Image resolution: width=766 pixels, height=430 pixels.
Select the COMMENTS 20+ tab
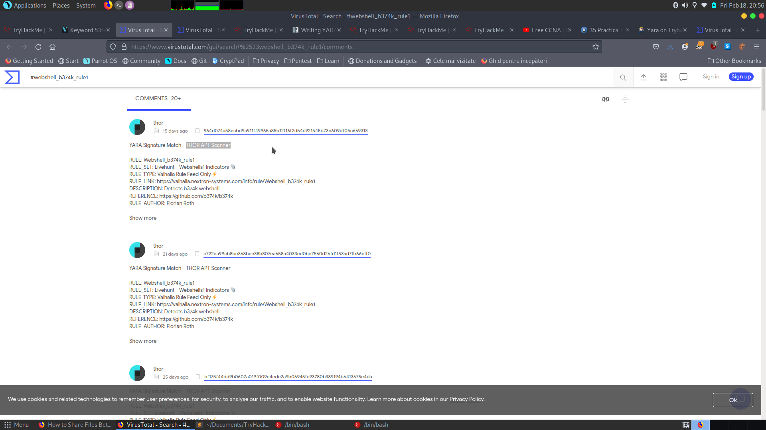point(158,98)
